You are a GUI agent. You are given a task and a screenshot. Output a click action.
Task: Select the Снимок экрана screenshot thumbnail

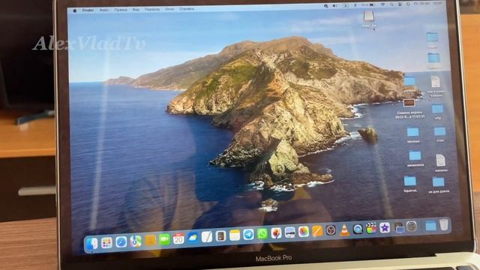[x=409, y=103]
